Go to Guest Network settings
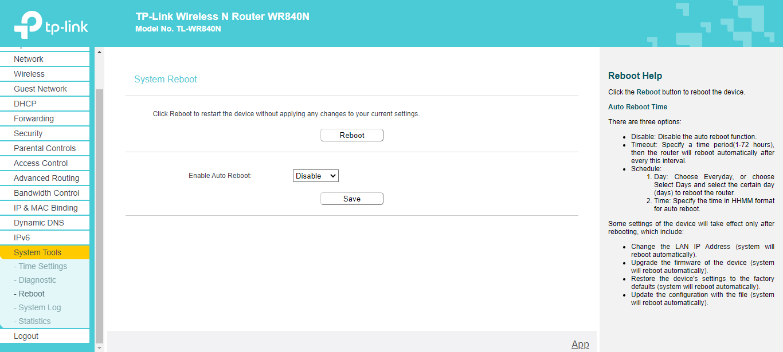 [x=40, y=89]
